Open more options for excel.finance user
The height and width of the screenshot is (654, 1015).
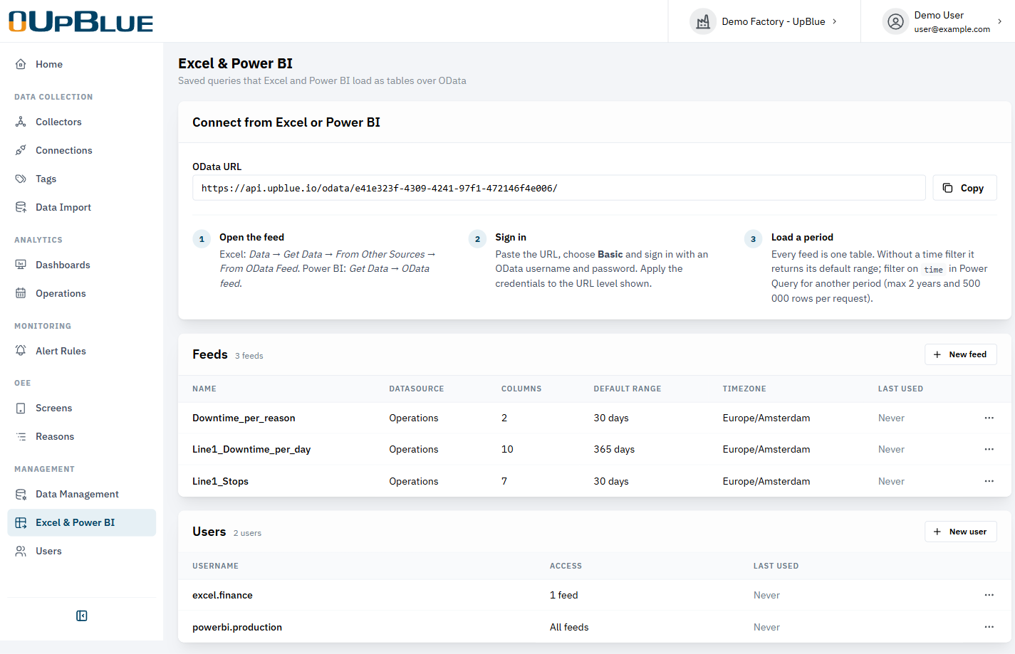[989, 595]
